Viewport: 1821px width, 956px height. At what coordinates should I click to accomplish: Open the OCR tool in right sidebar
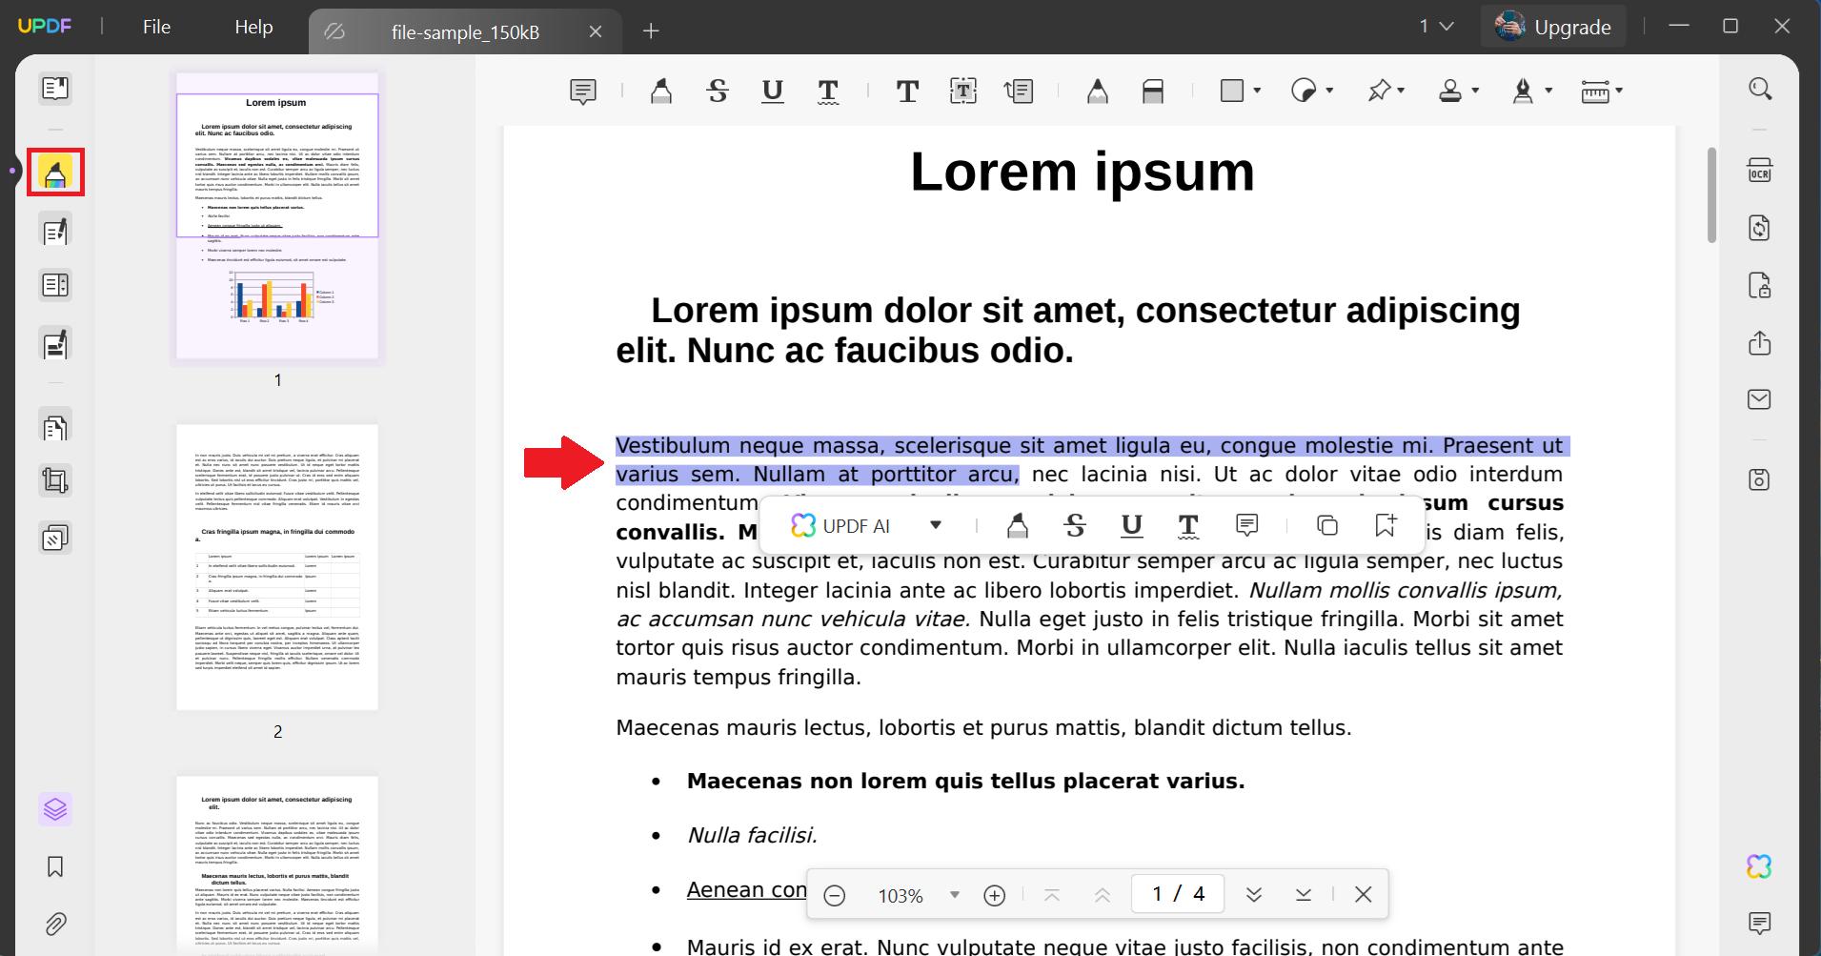pos(1760,170)
